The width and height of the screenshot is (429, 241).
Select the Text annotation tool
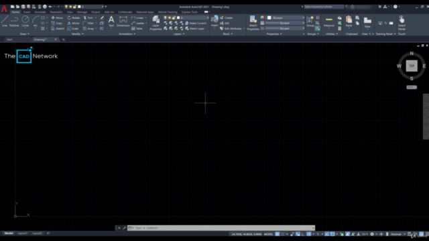point(111,21)
